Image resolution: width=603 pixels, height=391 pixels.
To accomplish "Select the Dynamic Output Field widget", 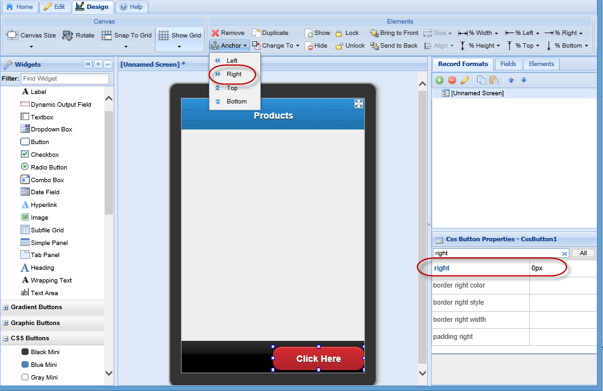I will 56,105.
